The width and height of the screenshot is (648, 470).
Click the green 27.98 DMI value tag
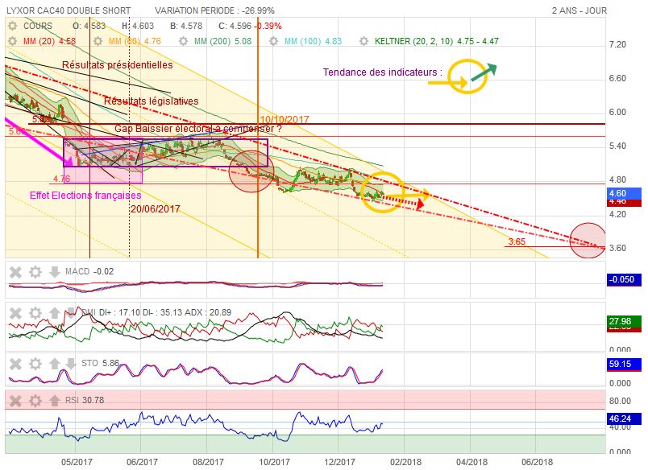pos(624,321)
